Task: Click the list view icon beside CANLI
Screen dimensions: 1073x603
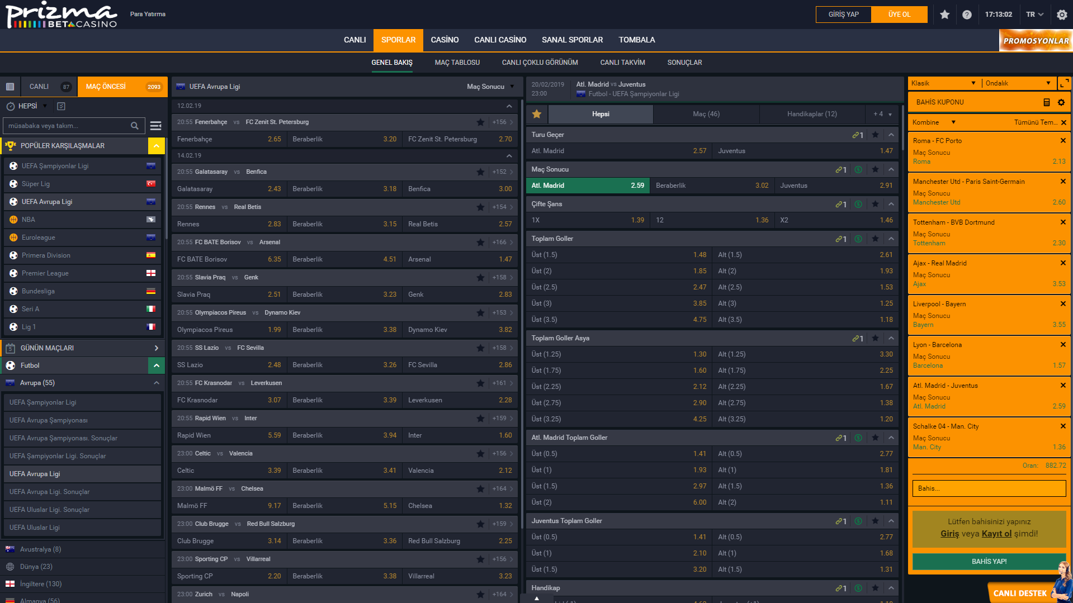Action: point(10,87)
